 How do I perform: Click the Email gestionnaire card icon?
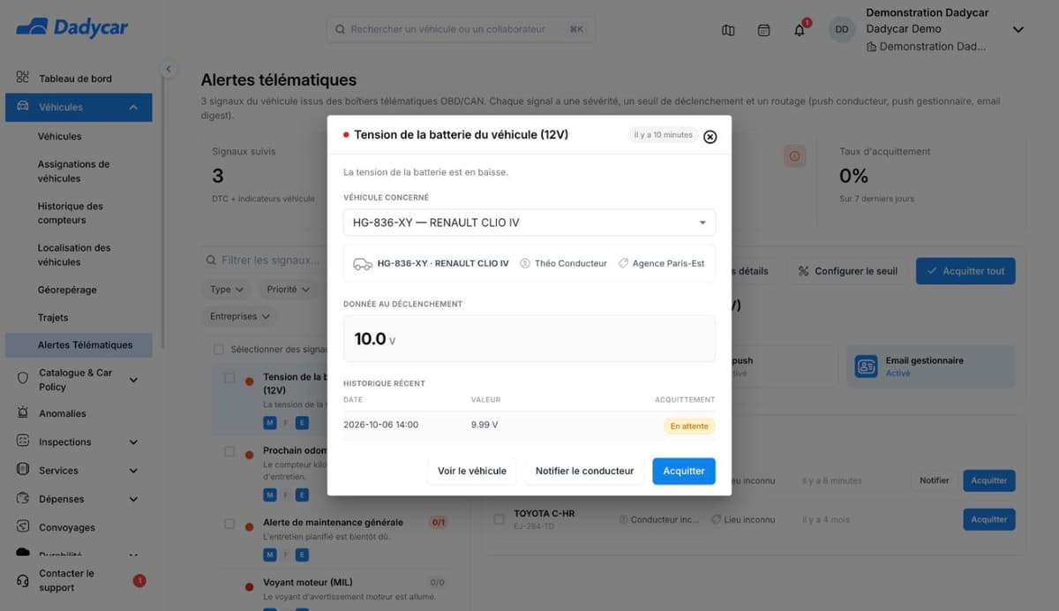pyautogui.click(x=867, y=366)
